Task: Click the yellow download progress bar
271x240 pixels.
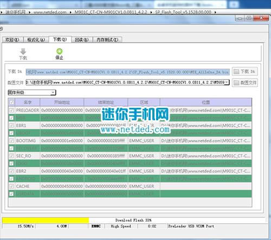Action: [x=46, y=220]
